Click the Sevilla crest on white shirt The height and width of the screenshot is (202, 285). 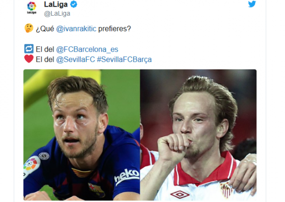[226, 190]
